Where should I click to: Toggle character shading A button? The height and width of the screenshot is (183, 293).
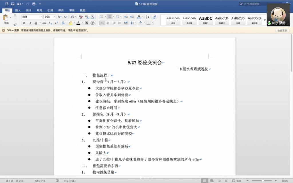(x=86, y=23)
